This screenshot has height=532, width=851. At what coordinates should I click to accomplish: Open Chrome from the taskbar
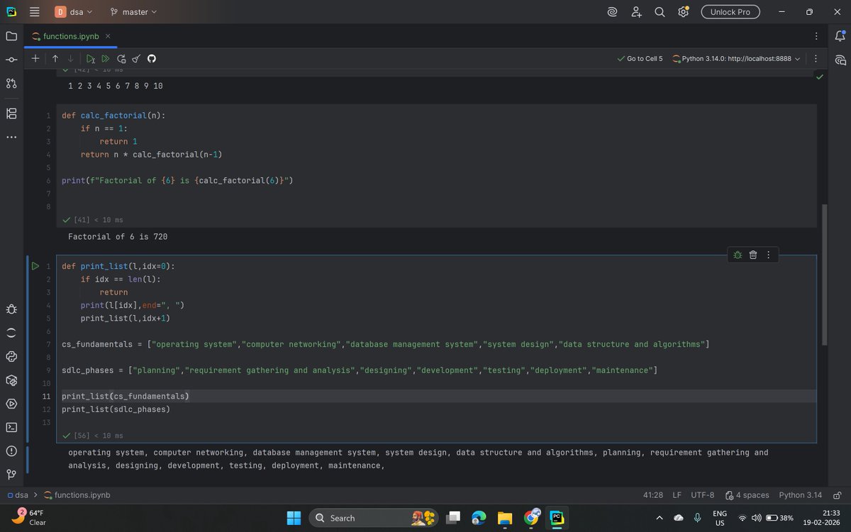(x=531, y=518)
